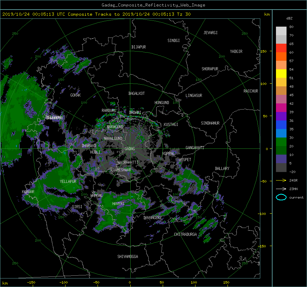This screenshot has width=307, height=287.
Task: Click the JEVARGI city label
Action: point(210,33)
